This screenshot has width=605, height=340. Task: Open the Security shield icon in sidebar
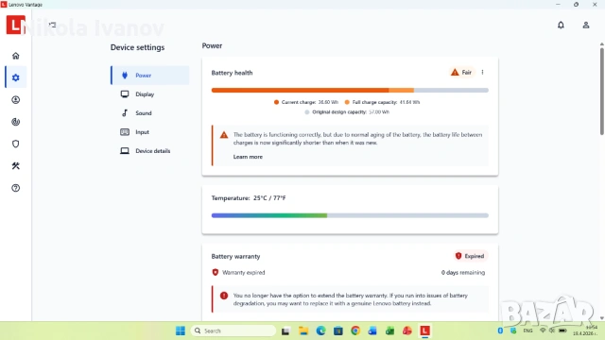[16, 144]
